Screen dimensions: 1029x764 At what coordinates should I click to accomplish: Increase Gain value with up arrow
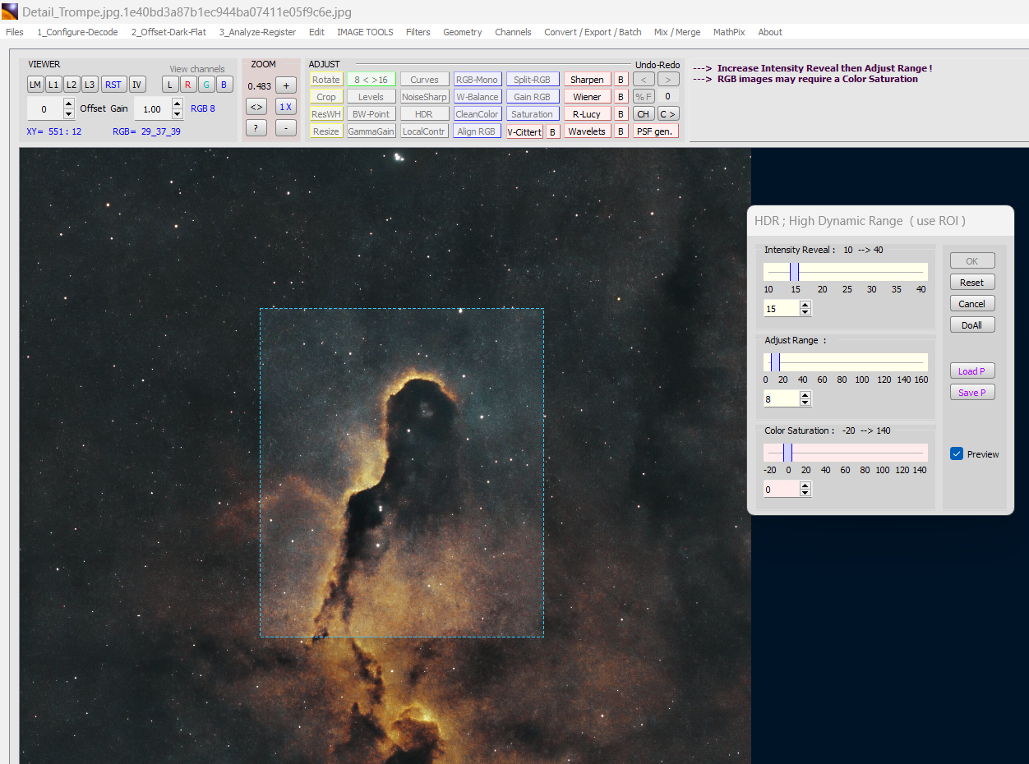pos(178,104)
